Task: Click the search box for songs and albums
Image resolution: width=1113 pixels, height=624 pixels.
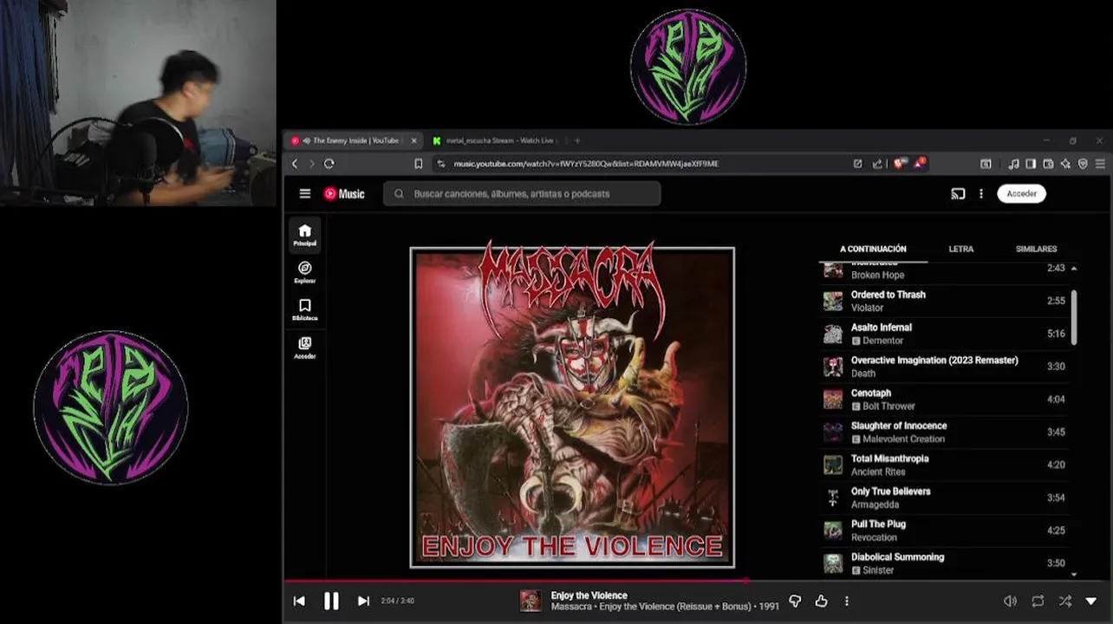Action: (x=522, y=194)
